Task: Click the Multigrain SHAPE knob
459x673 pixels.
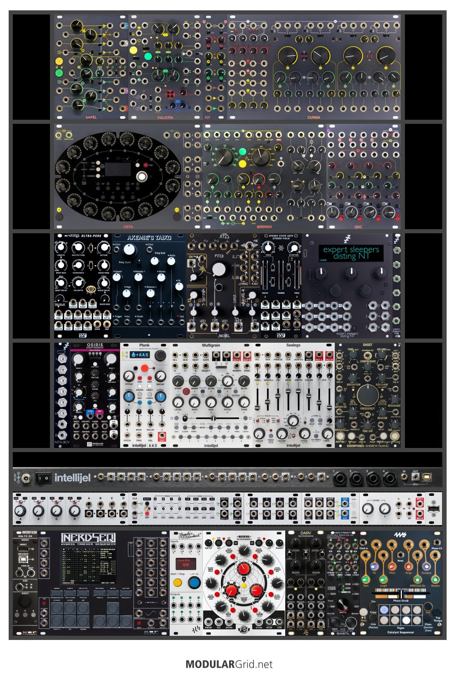Action: 227,381
